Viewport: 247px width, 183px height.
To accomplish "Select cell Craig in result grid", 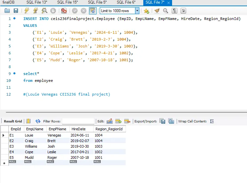I will (x=35, y=141).
